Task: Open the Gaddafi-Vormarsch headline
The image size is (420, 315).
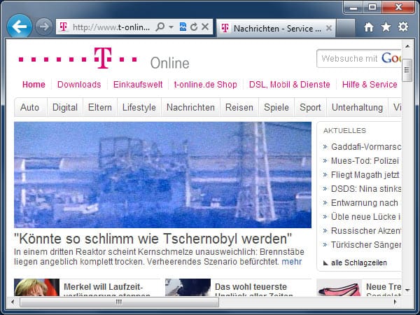Action: pyautogui.click(x=366, y=147)
